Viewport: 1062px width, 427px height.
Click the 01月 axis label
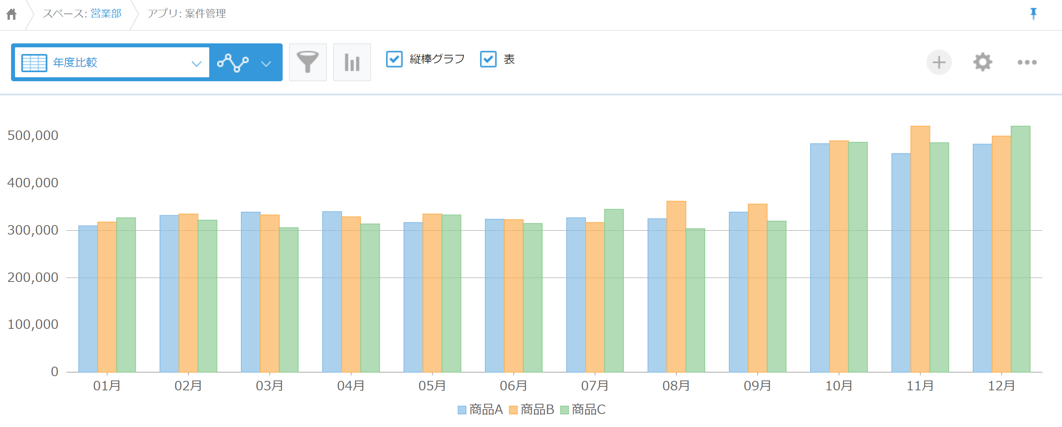[x=107, y=386]
